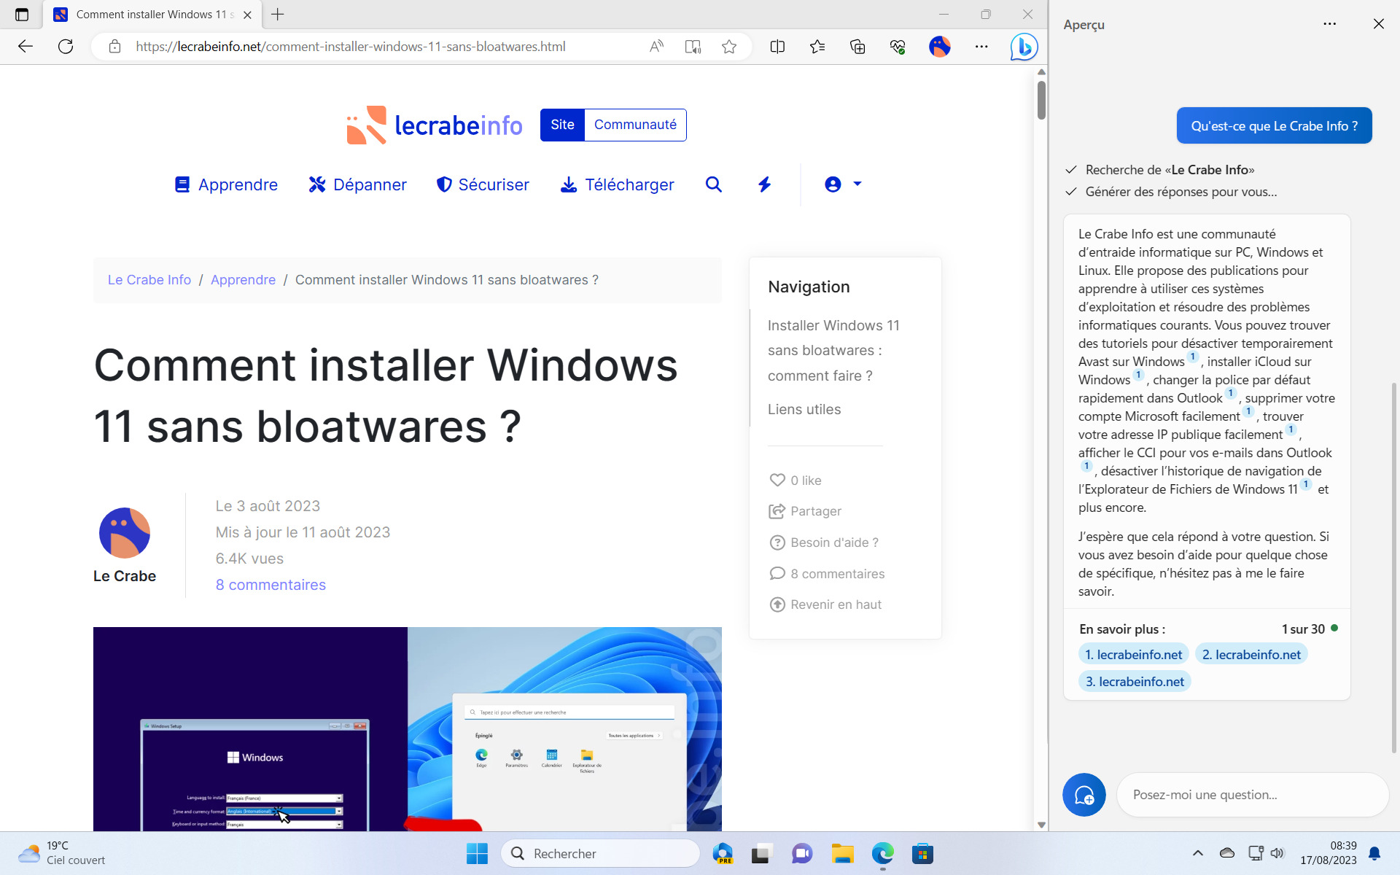
Task: Click Besoin d'aide ? option
Action: pos(824,542)
